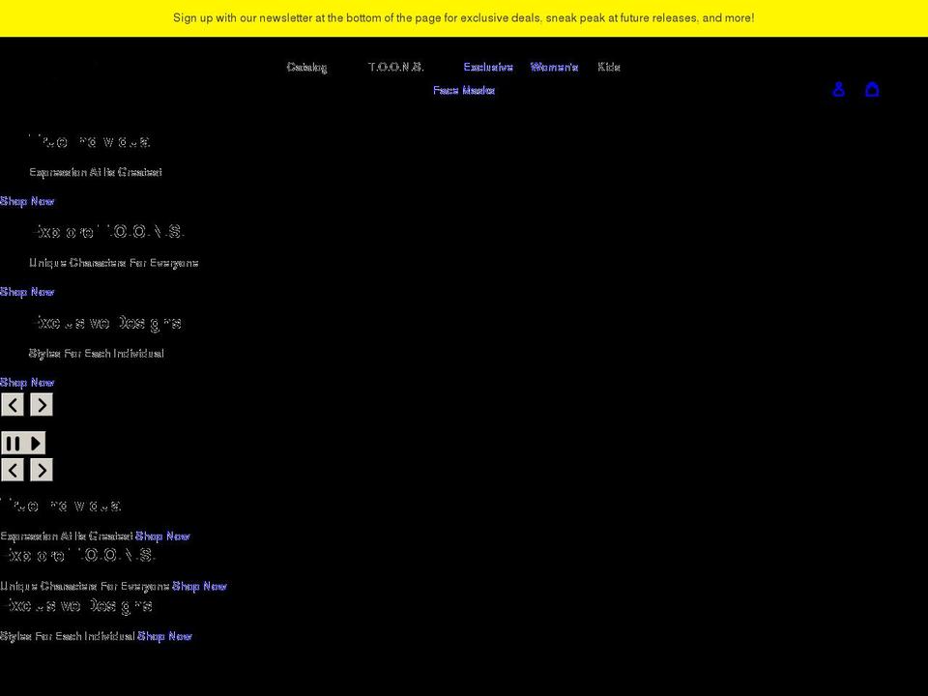Click the lower carousel right arrow
Viewport: 928px width, 696px height.
pos(42,470)
